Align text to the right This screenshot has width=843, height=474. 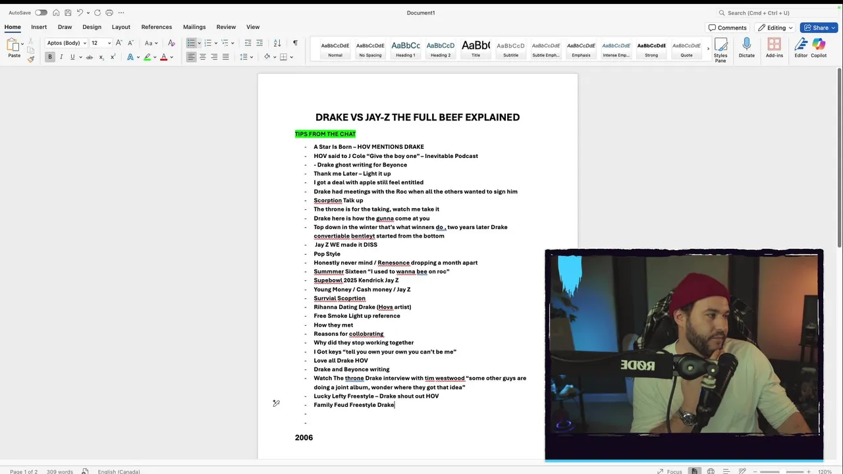coord(214,57)
